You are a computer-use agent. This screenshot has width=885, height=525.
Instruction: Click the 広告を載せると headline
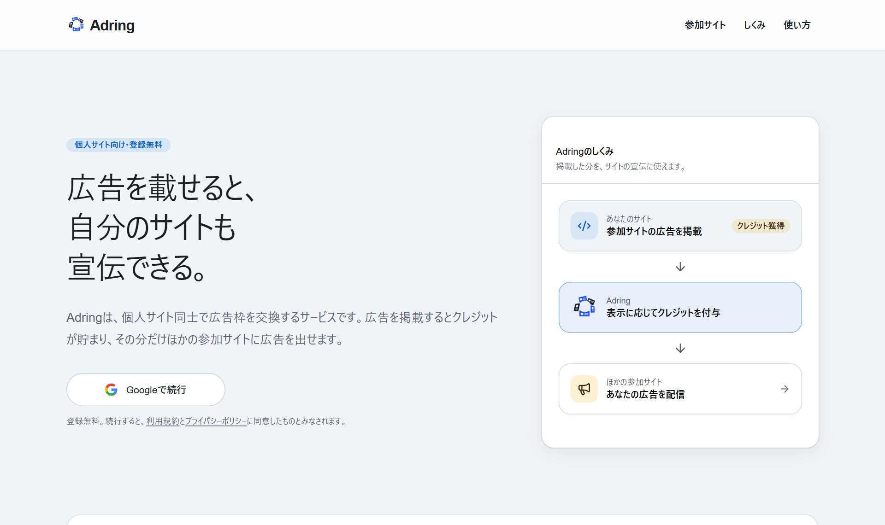[161, 188]
